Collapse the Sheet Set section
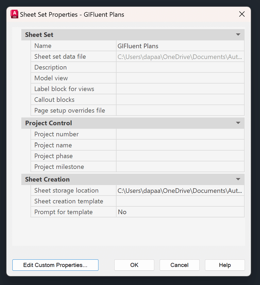260x285 pixels. tap(238, 34)
